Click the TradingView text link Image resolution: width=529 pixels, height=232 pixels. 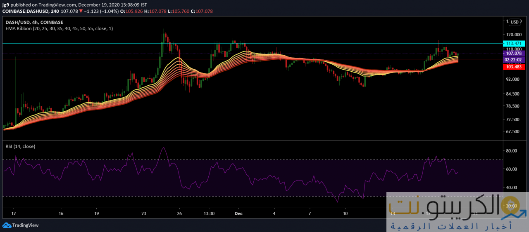[x=25, y=225]
